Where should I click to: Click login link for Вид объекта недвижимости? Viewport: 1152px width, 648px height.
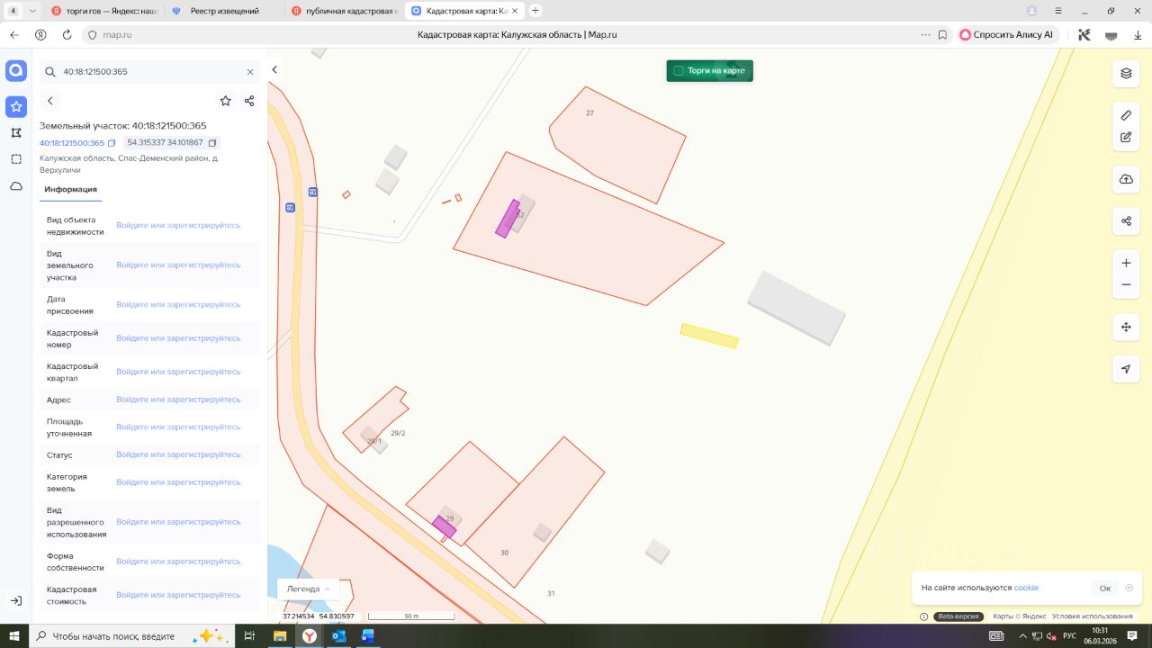pos(178,226)
